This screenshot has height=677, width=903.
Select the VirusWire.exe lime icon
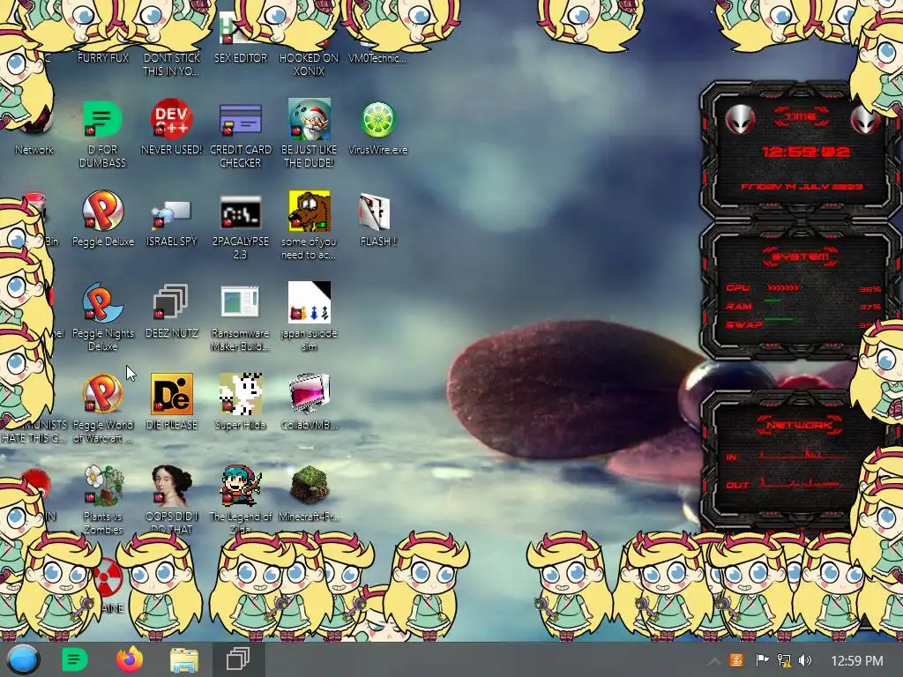pos(377,120)
